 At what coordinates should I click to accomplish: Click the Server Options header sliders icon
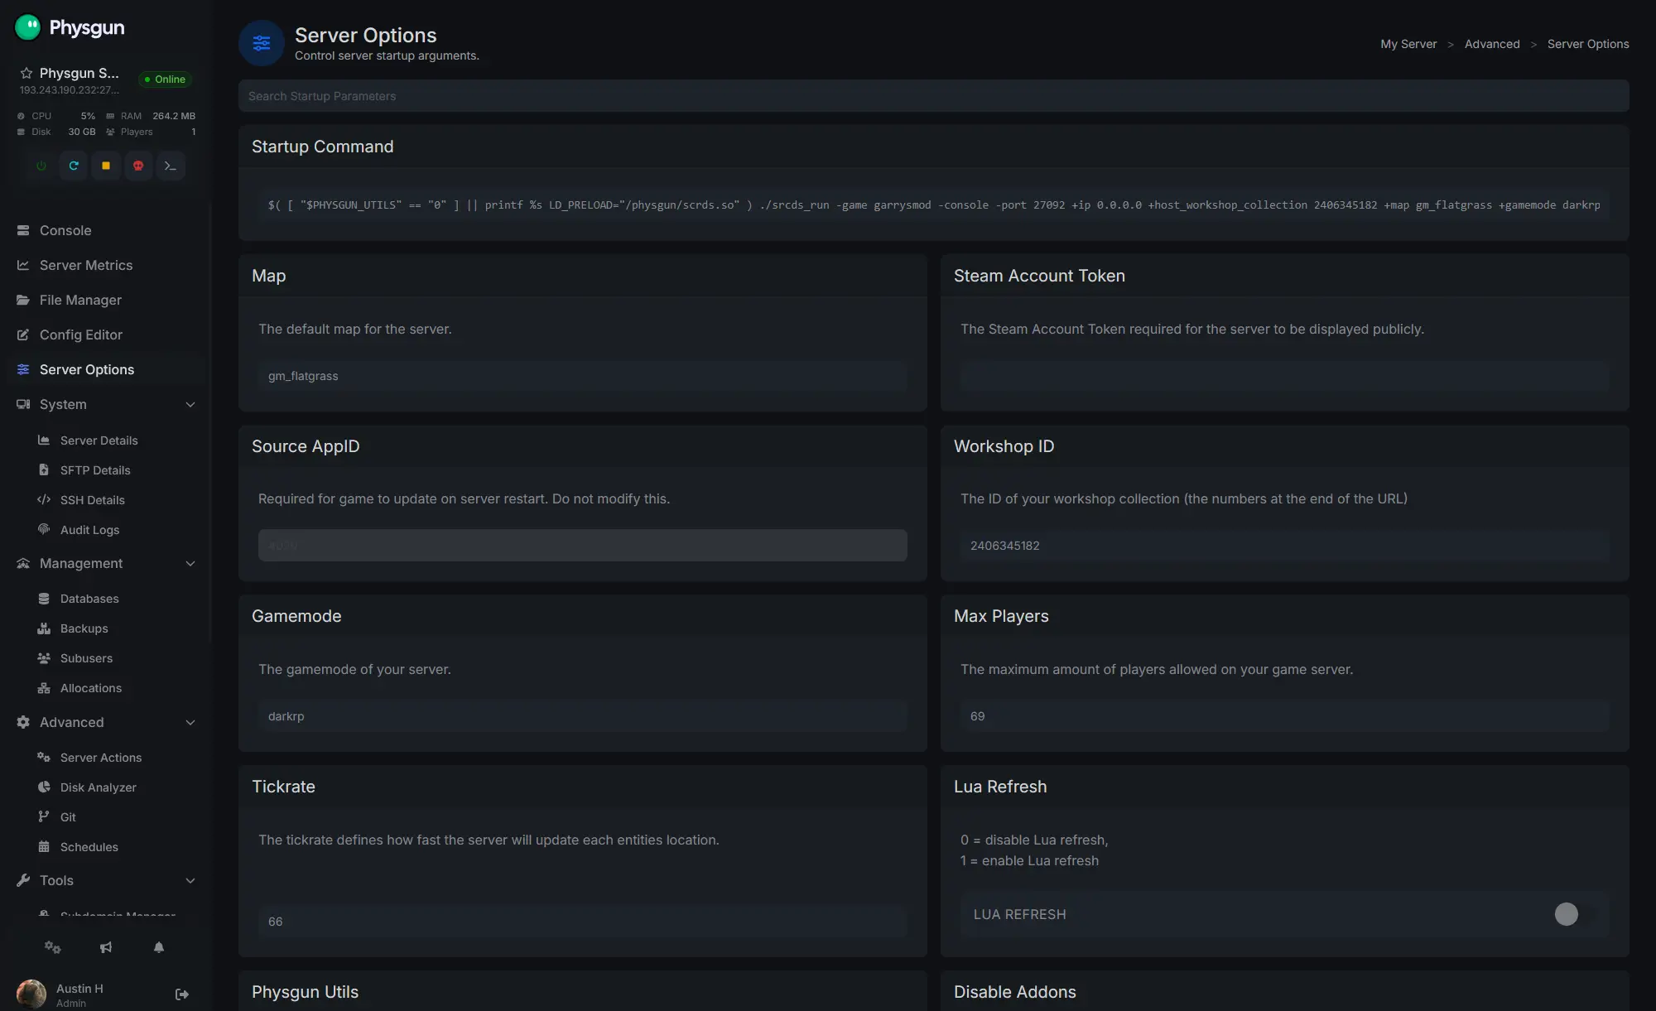click(262, 43)
